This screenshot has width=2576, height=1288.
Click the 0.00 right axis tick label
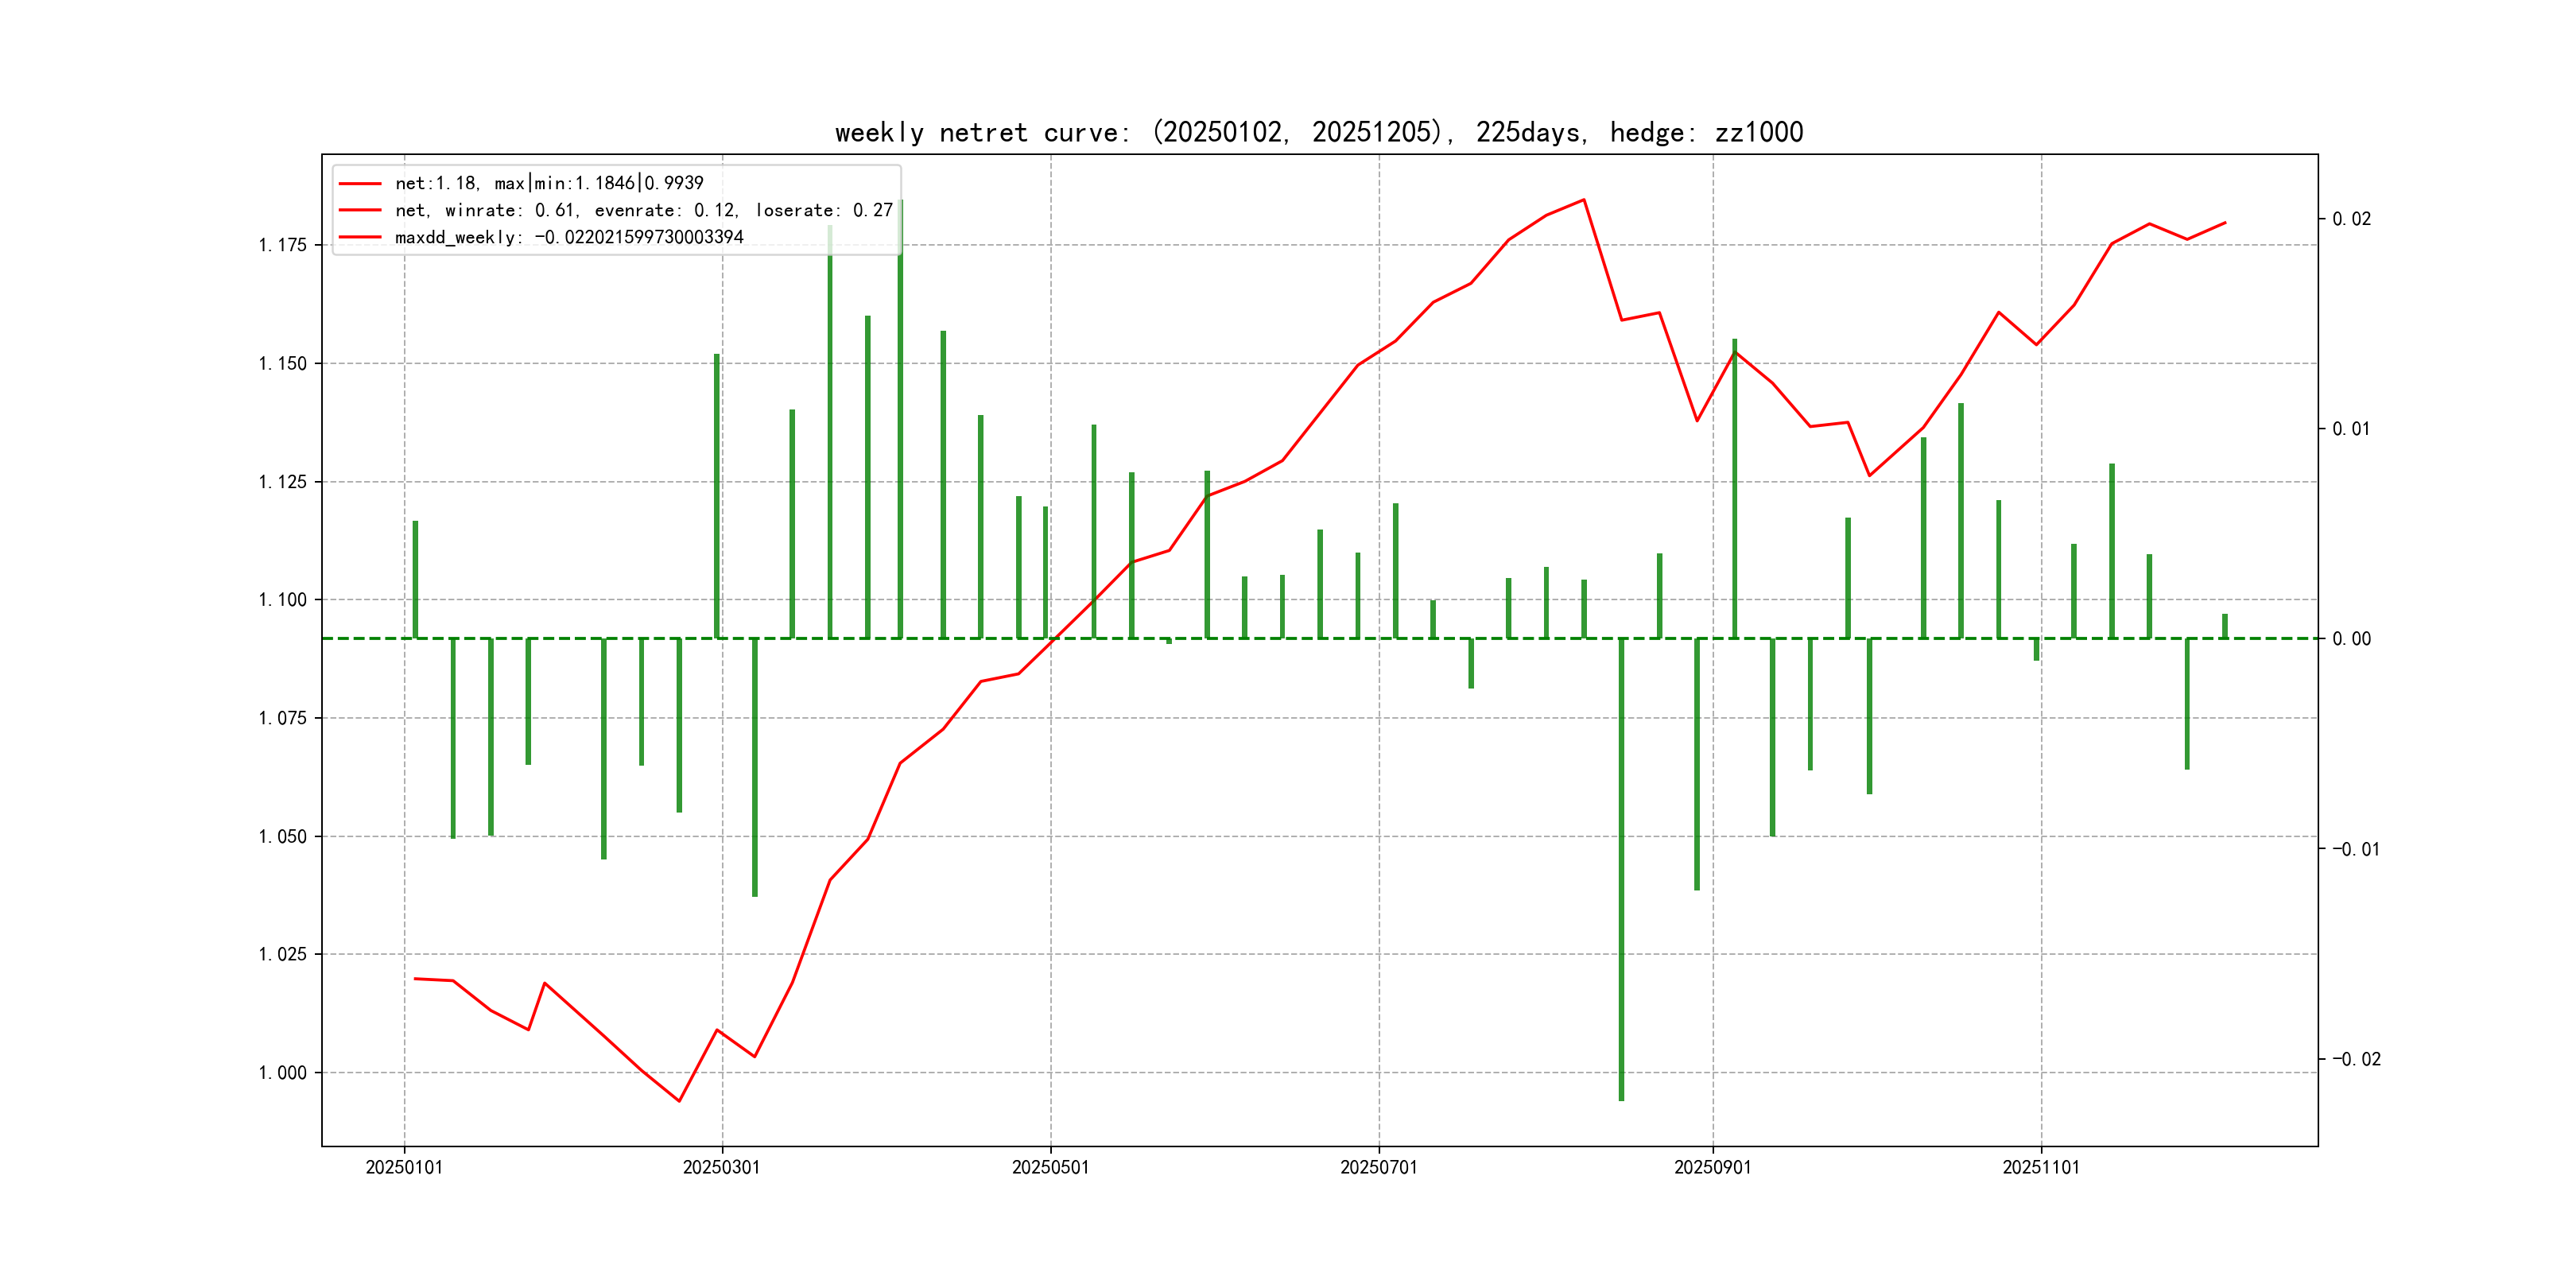click(2350, 639)
